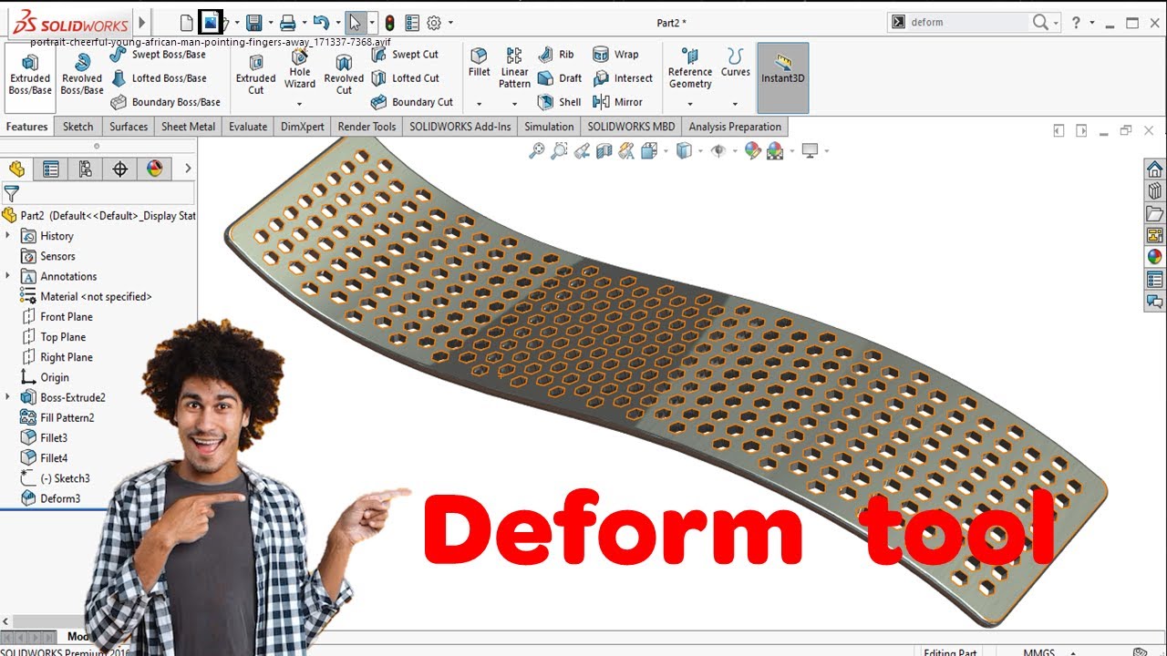The height and width of the screenshot is (656, 1167).
Task: Switch to the ConfigurationManager tab icon
Action: tap(86, 169)
